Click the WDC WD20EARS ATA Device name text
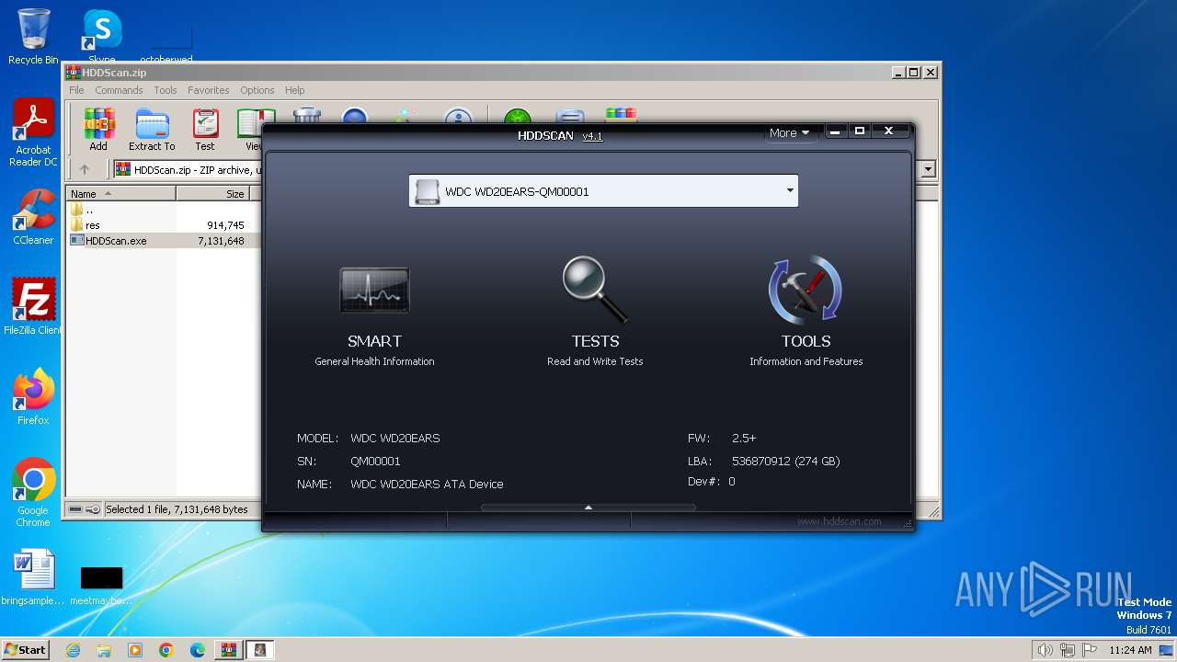Image resolution: width=1177 pixels, height=662 pixels. click(427, 484)
